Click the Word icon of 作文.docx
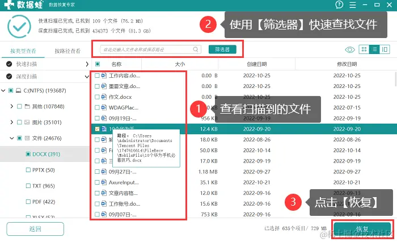This screenshot has height=242, width=397. (x=104, y=97)
